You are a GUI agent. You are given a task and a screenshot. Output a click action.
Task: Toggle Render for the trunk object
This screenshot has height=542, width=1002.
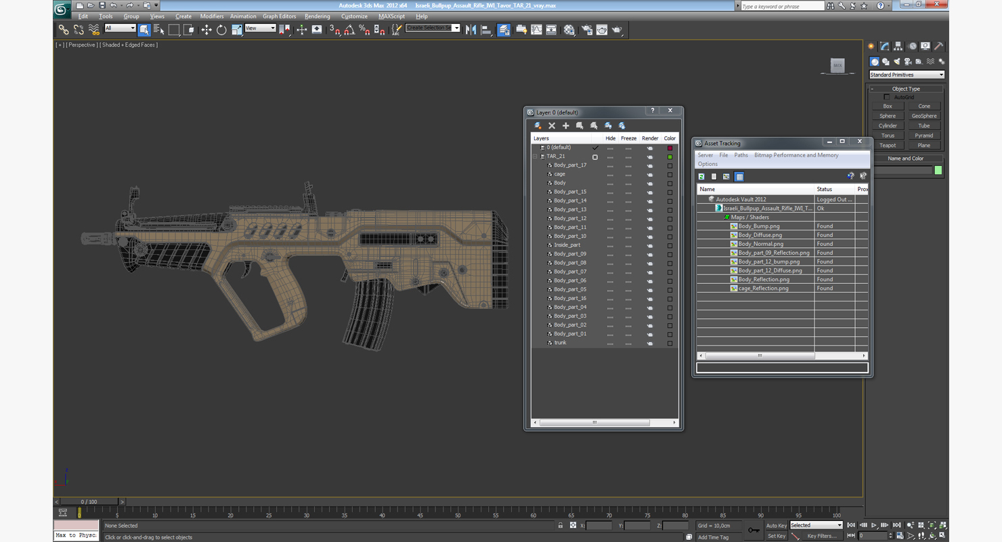(650, 343)
